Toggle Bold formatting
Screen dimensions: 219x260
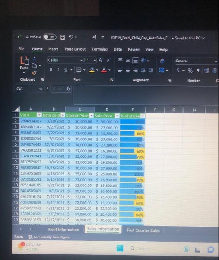tap(51, 69)
